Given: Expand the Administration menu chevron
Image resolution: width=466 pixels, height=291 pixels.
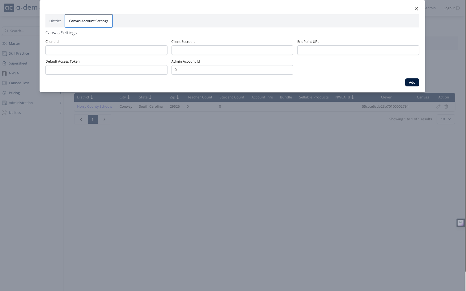Looking at the screenshot, I should [x=60, y=103].
